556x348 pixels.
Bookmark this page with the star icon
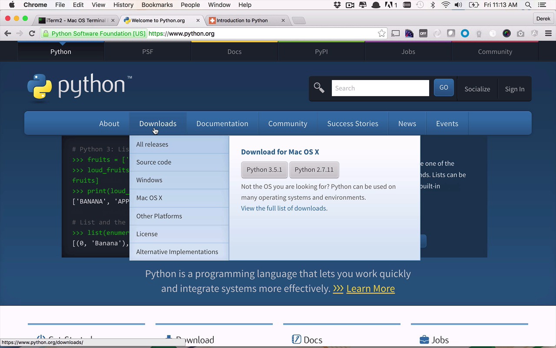(x=381, y=33)
